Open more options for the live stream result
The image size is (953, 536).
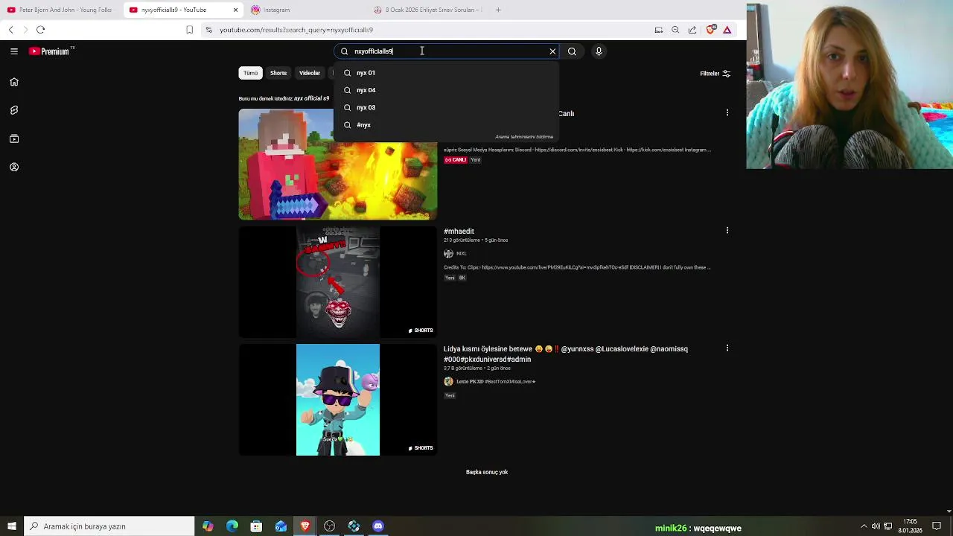727,113
